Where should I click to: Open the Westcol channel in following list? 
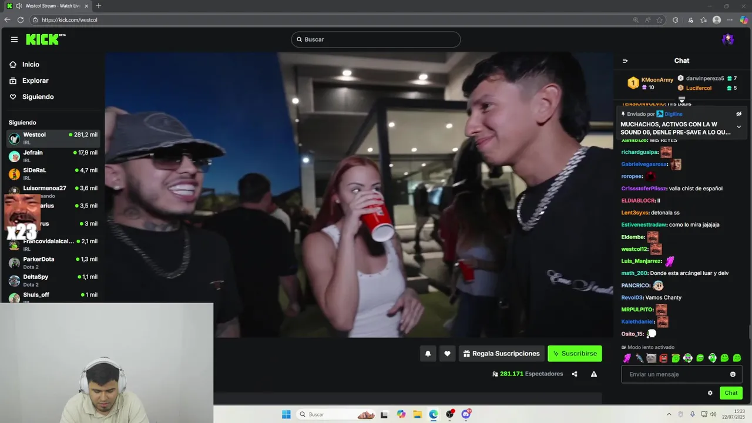(53, 138)
